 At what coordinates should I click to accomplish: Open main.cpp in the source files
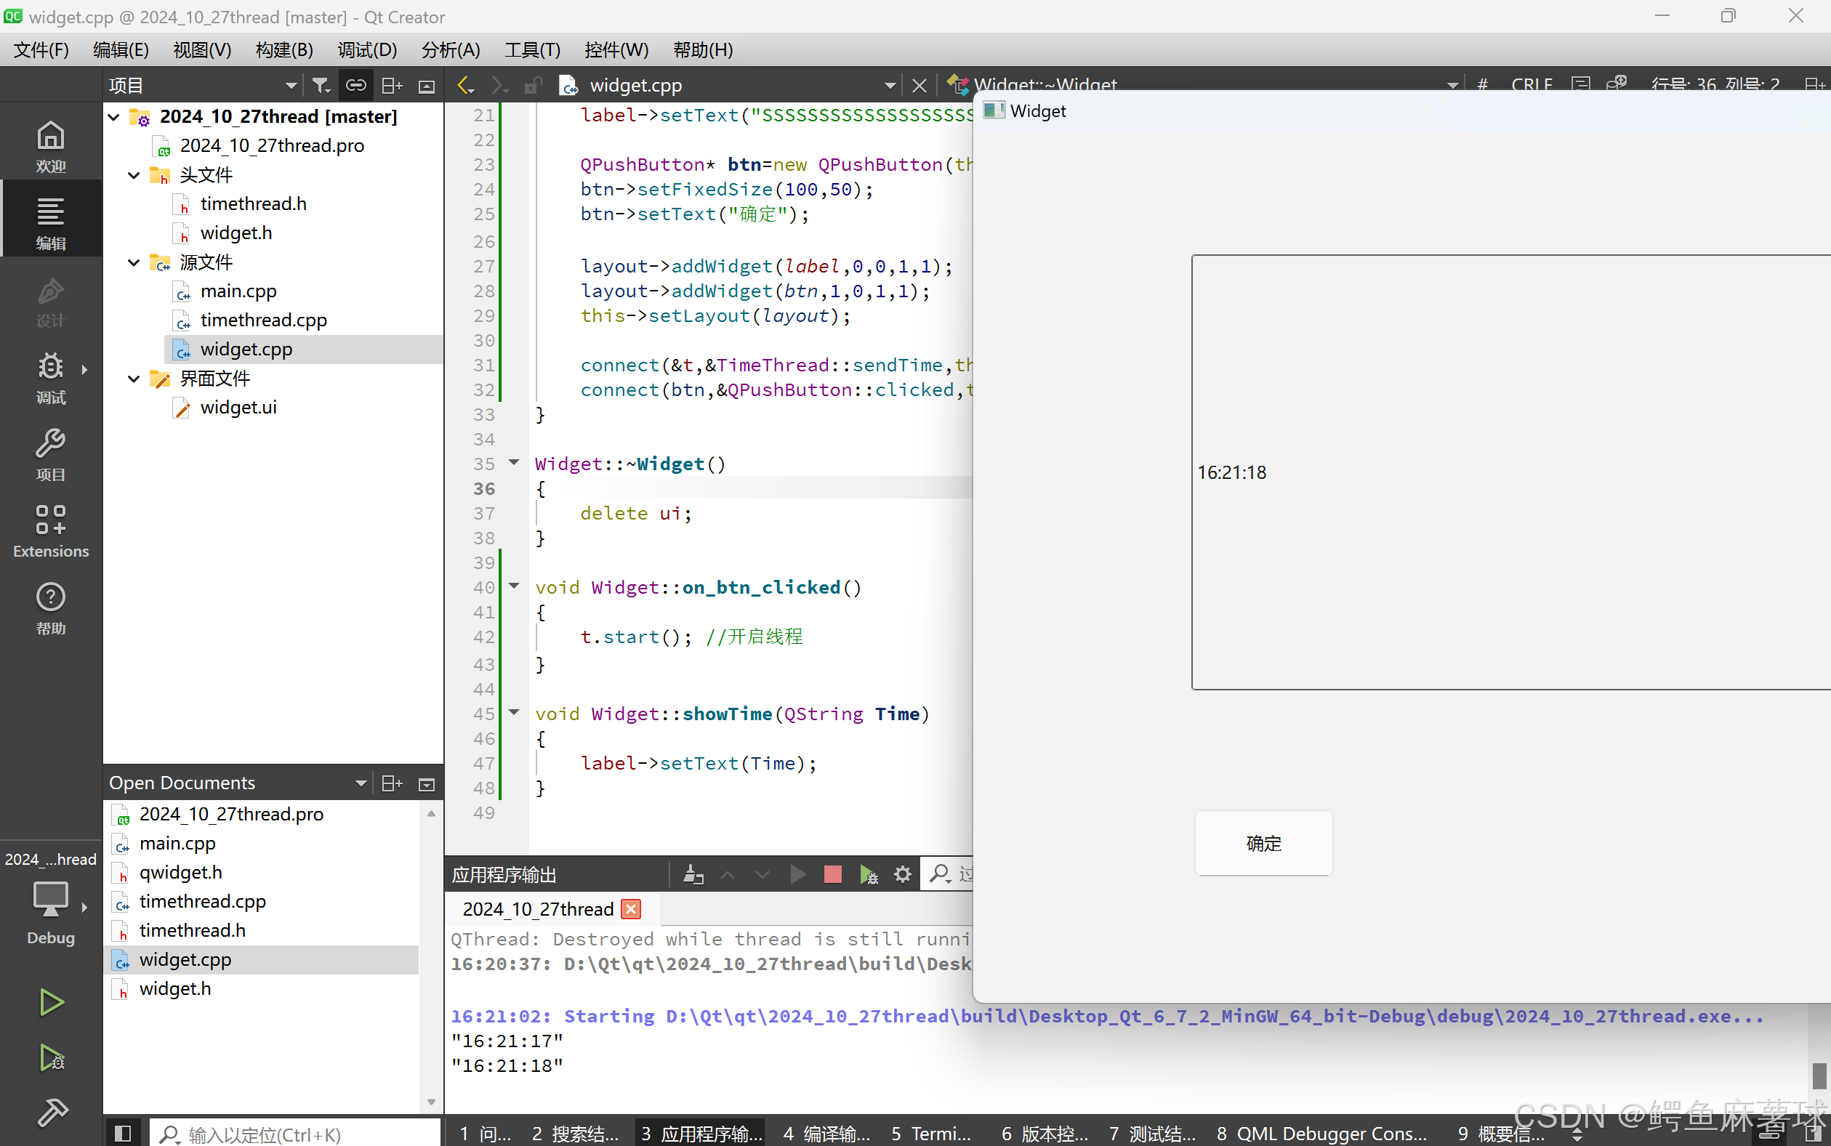238,291
